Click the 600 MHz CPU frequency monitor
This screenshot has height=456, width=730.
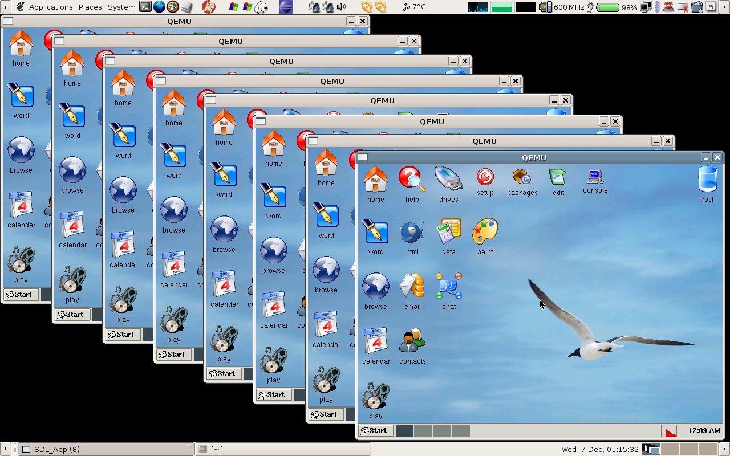[561, 7]
